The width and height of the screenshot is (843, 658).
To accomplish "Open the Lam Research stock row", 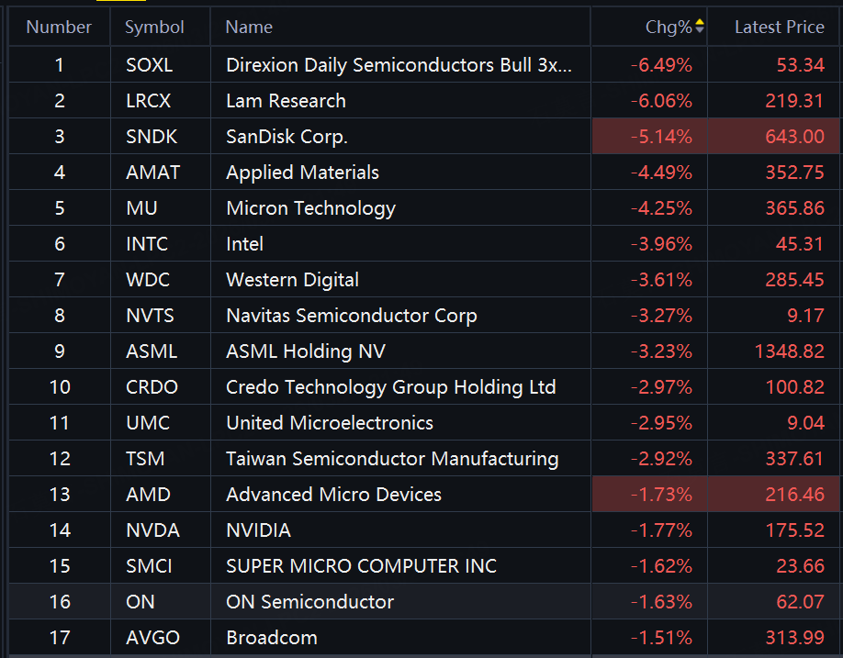I will pyautogui.click(x=286, y=101).
